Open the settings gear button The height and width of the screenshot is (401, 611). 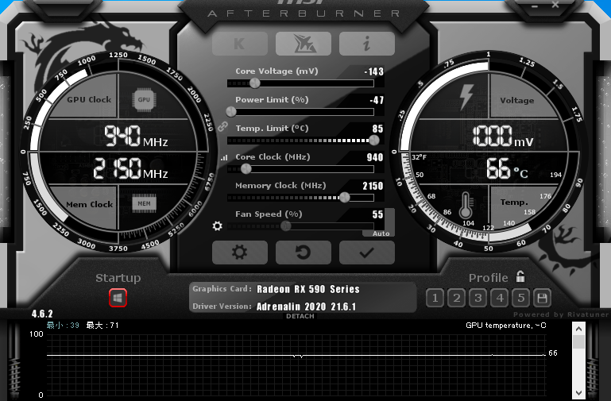click(240, 253)
